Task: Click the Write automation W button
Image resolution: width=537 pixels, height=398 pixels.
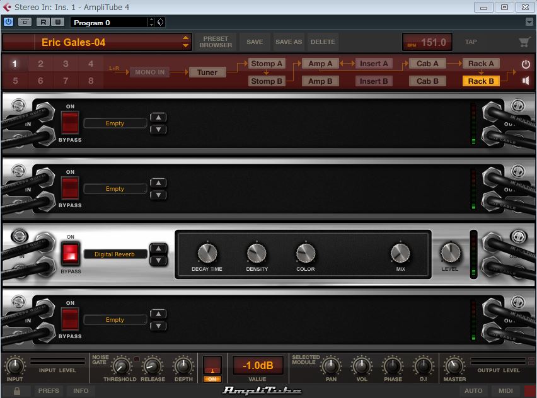Action: pyautogui.click(x=57, y=22)
